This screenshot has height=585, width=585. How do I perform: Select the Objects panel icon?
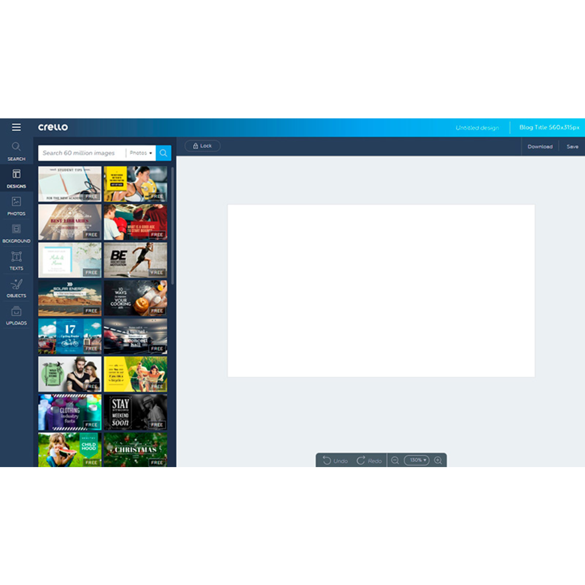[x=16, y=287]
